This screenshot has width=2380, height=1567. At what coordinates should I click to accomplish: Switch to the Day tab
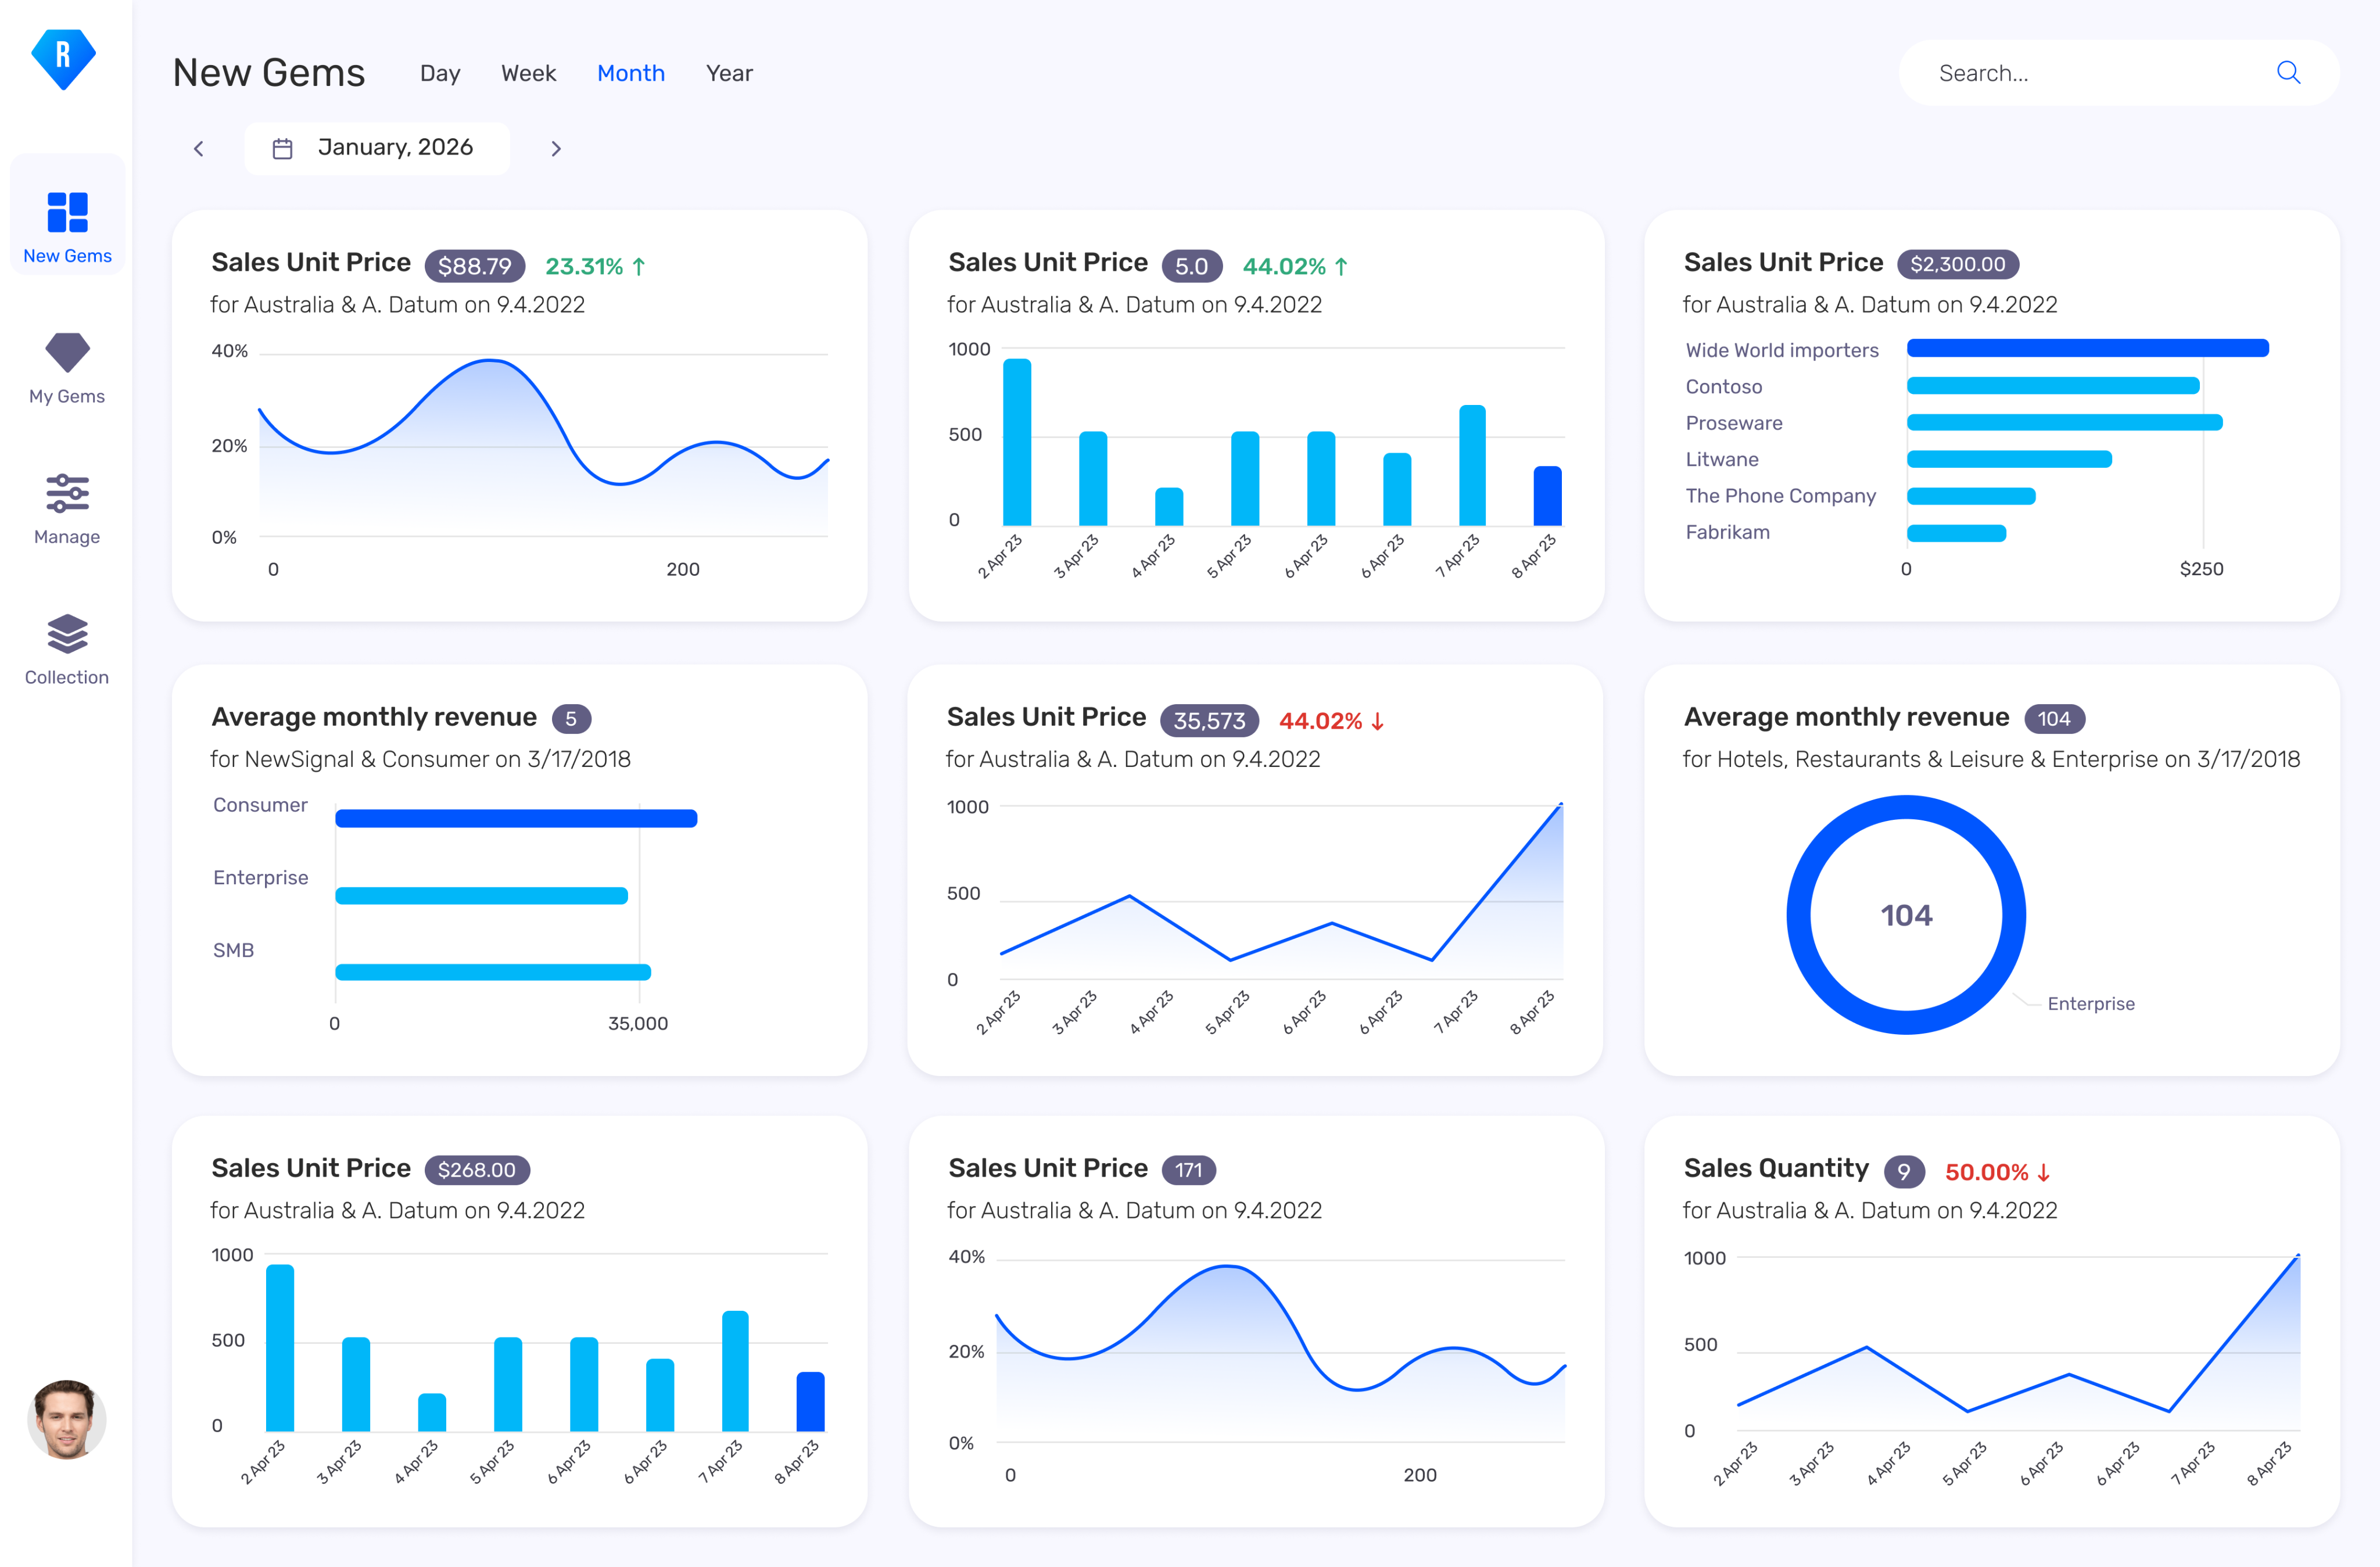(x=440, y=73)
